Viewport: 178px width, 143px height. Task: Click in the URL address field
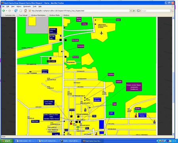click(79, 11)
